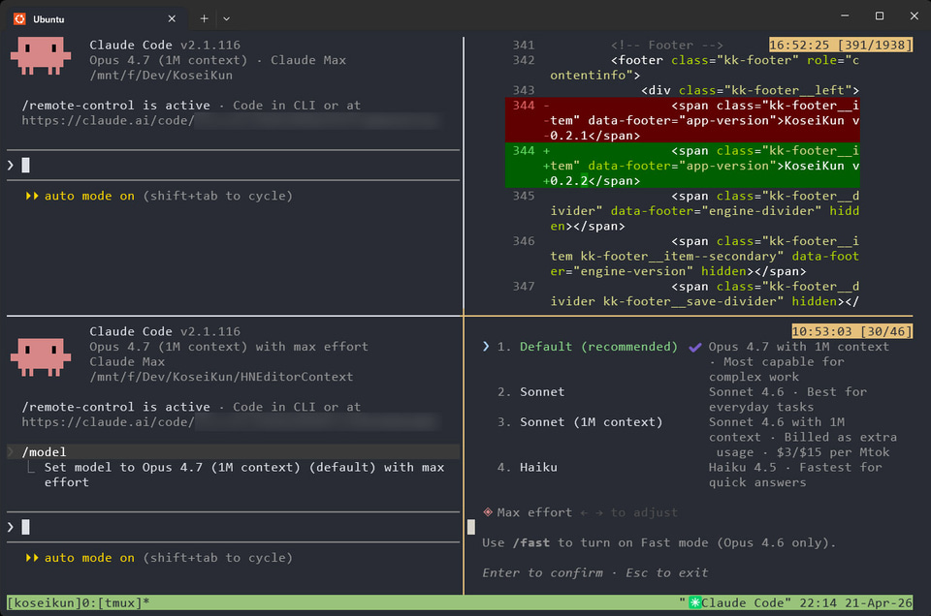
Task: Click the bottom-left pane prompt input
Action: 234,527
